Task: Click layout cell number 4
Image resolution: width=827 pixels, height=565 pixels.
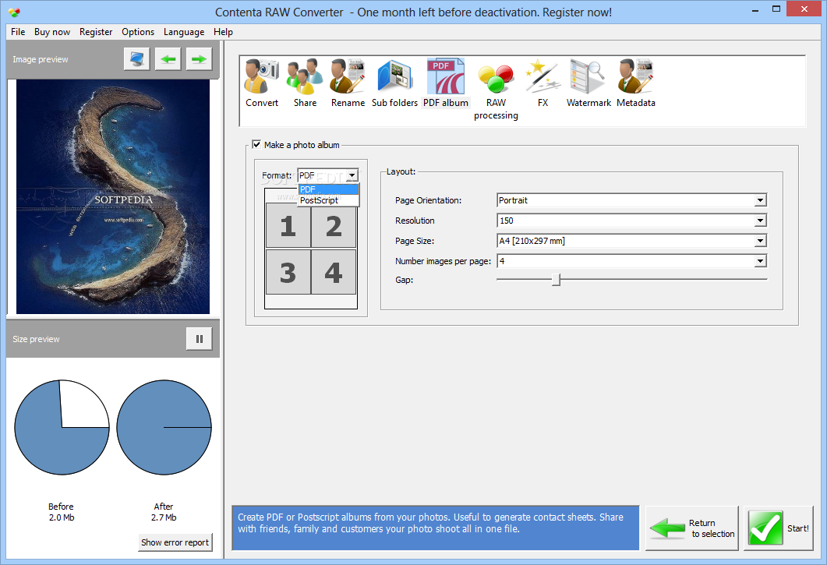Action: pyautogui.click(x=334, y=272)
